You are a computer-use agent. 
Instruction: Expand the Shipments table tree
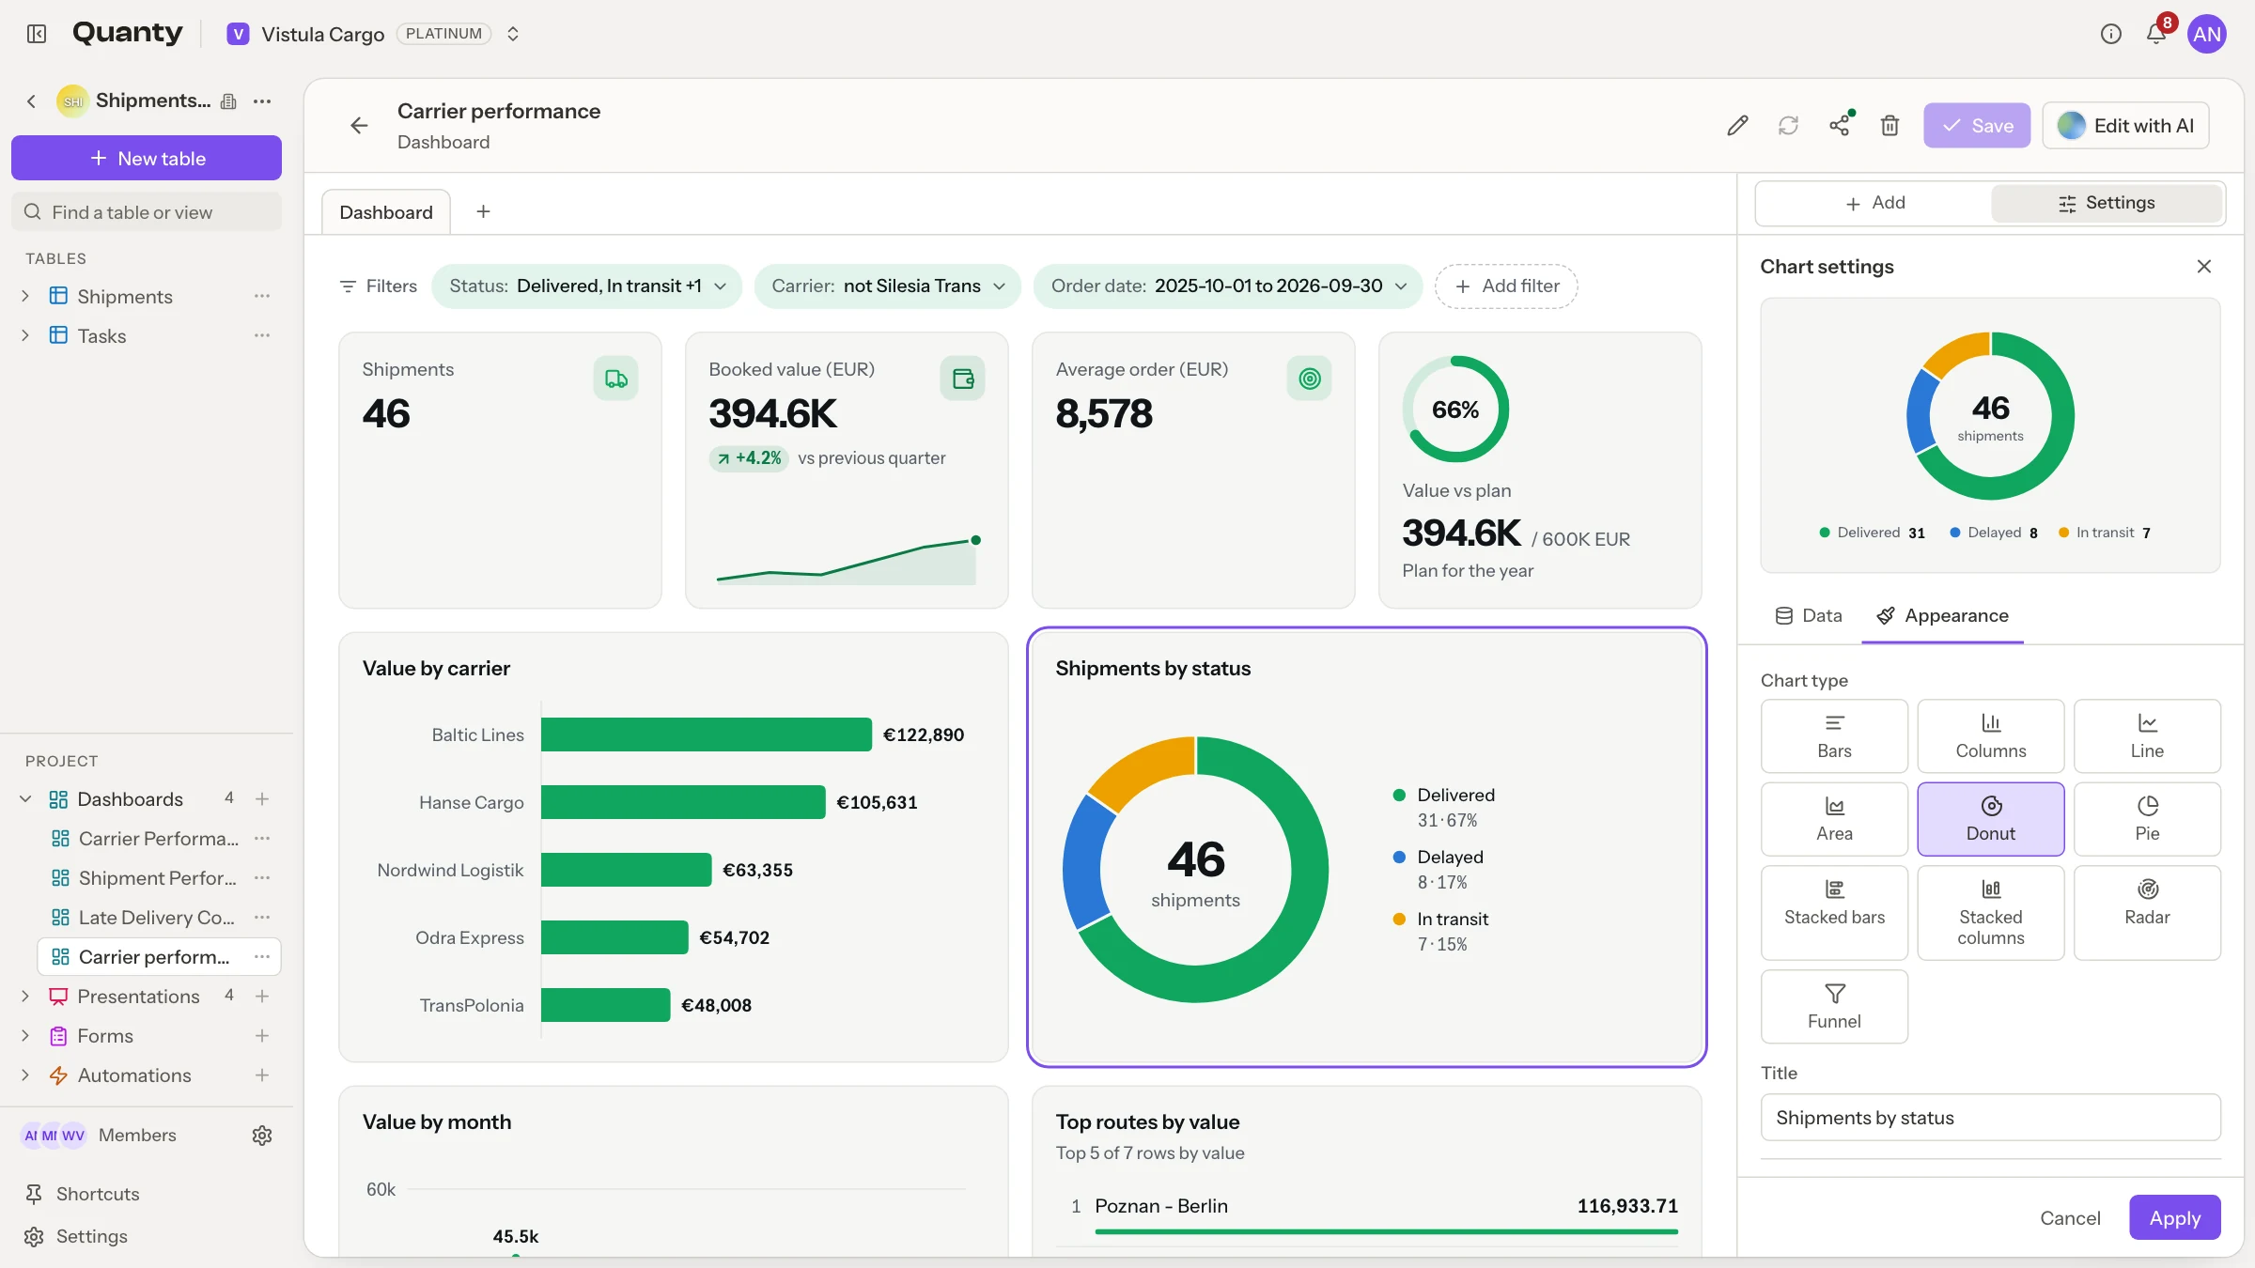click(25, 296)
